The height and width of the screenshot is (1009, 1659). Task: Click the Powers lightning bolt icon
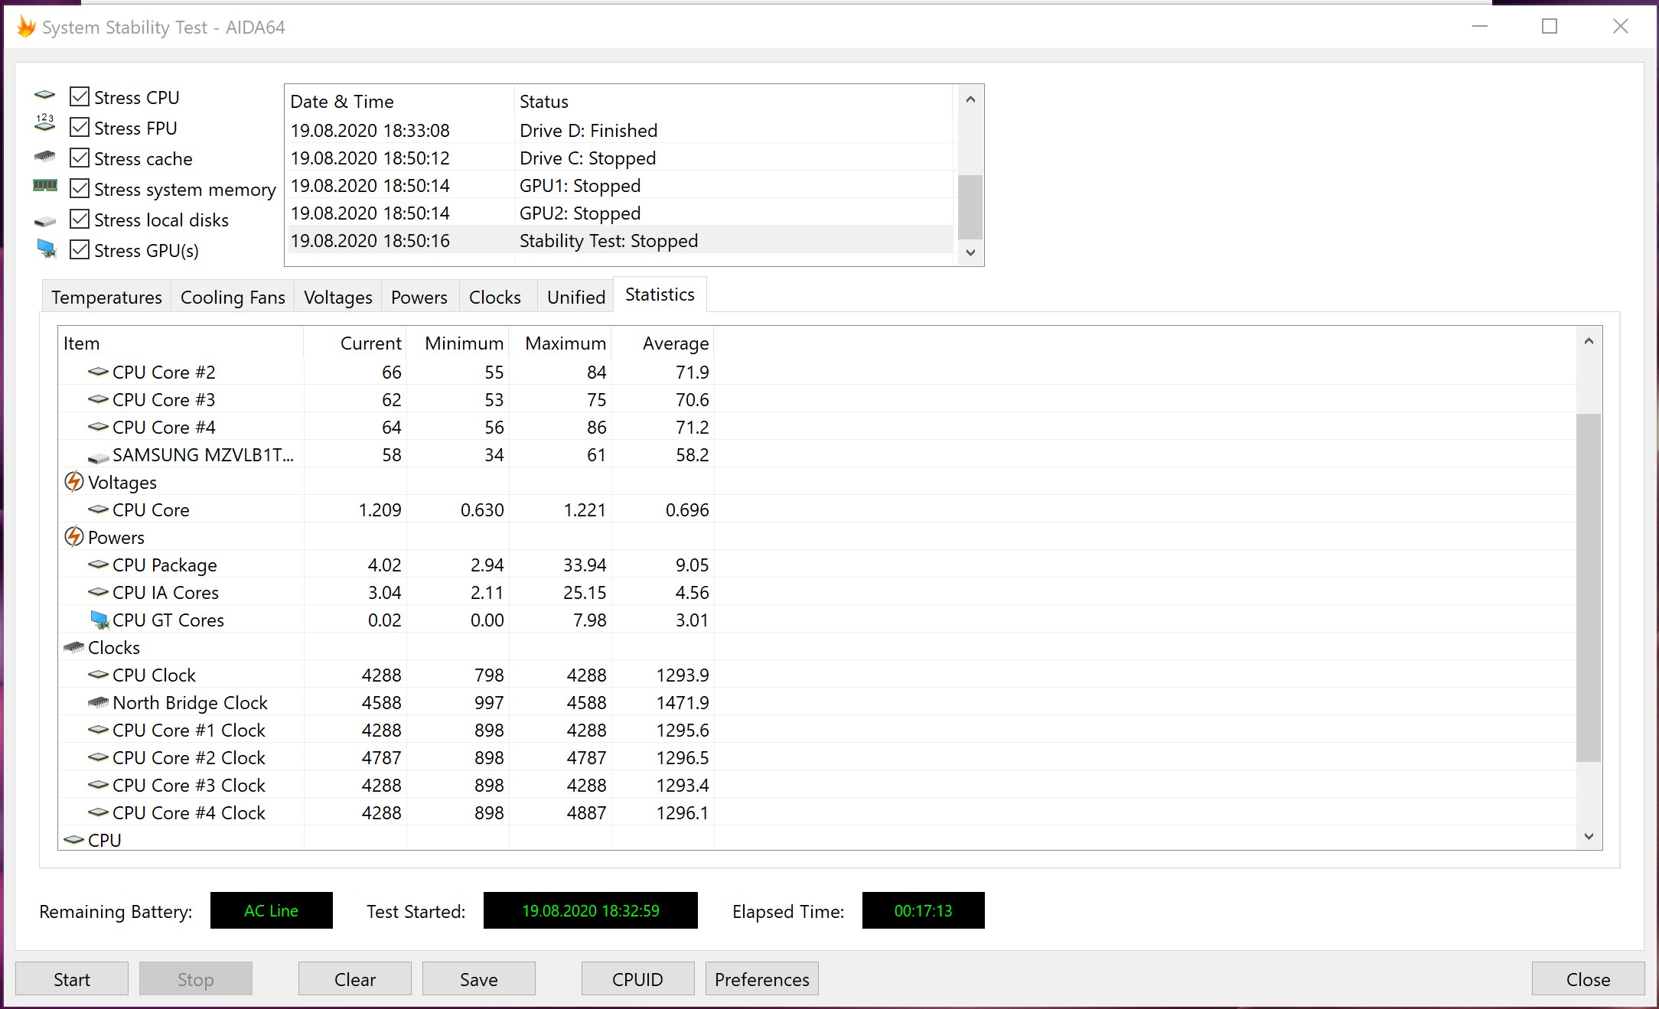click(73, 537)
